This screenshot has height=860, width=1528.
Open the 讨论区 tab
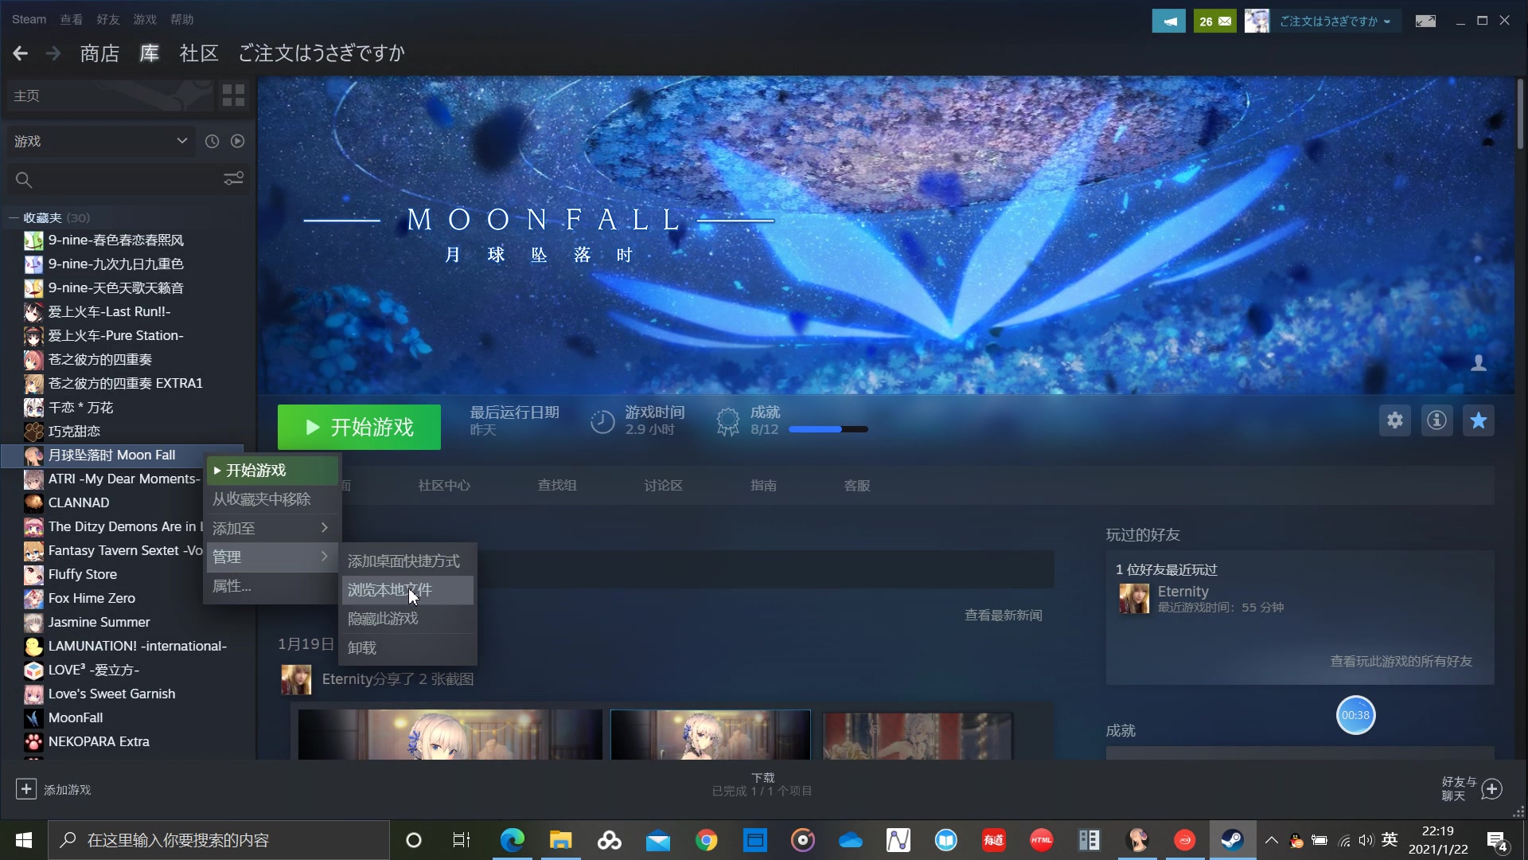(663, 486)
